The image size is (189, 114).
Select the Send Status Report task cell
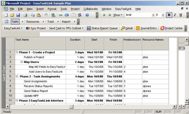tap(40, 91)
